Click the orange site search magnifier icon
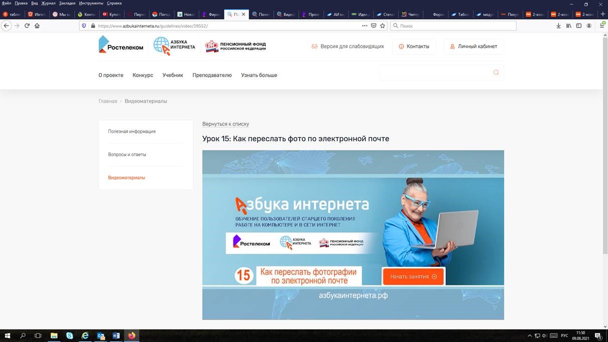Screen dimensions: 608x342 (496, 73)
